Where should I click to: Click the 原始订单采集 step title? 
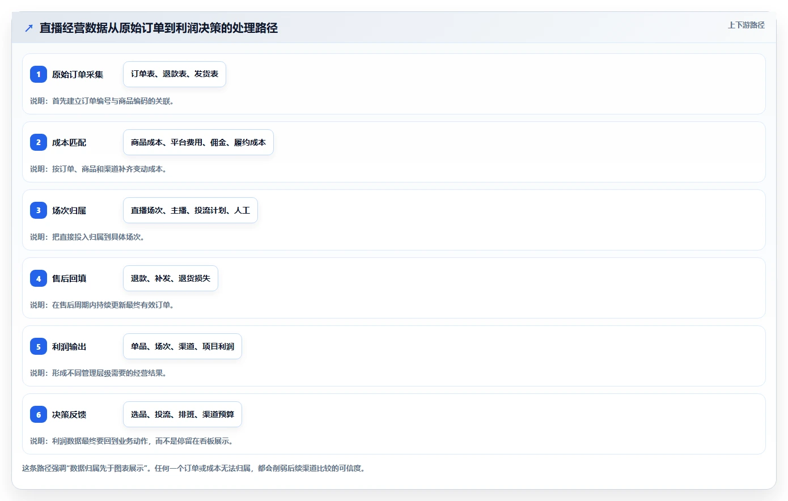click(78, 74)
